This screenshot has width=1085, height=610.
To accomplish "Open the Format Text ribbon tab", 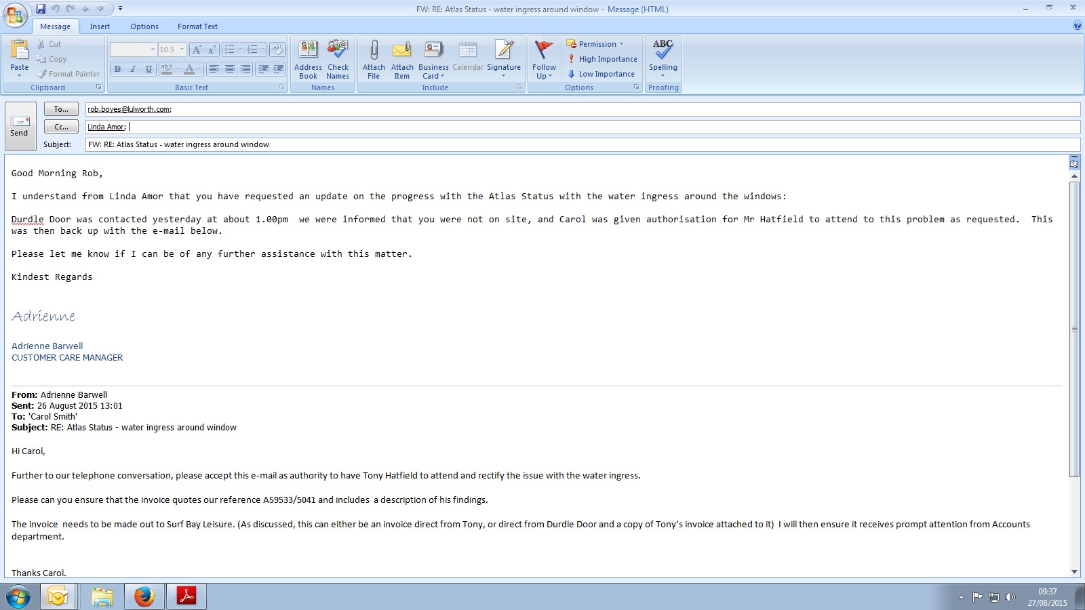I will [x=197, y=26].
